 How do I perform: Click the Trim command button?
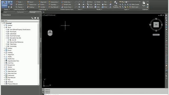pos(104,2)
